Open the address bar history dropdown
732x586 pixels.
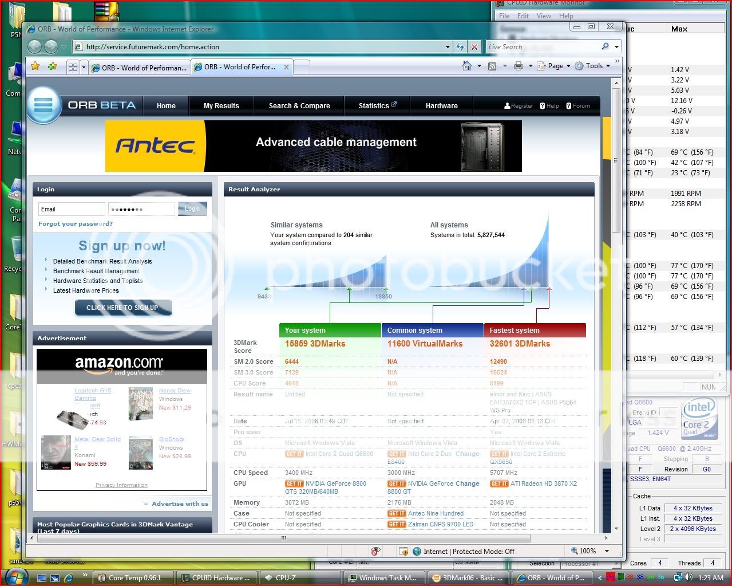(x=448, y=47)
